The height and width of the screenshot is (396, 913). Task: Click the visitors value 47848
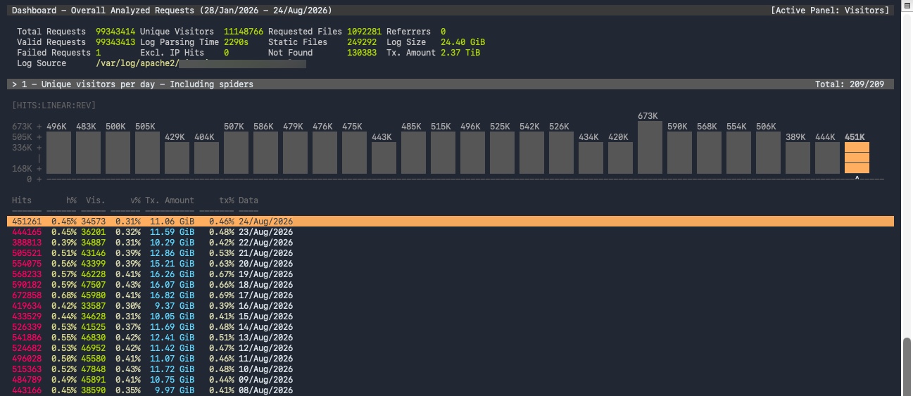93,369
